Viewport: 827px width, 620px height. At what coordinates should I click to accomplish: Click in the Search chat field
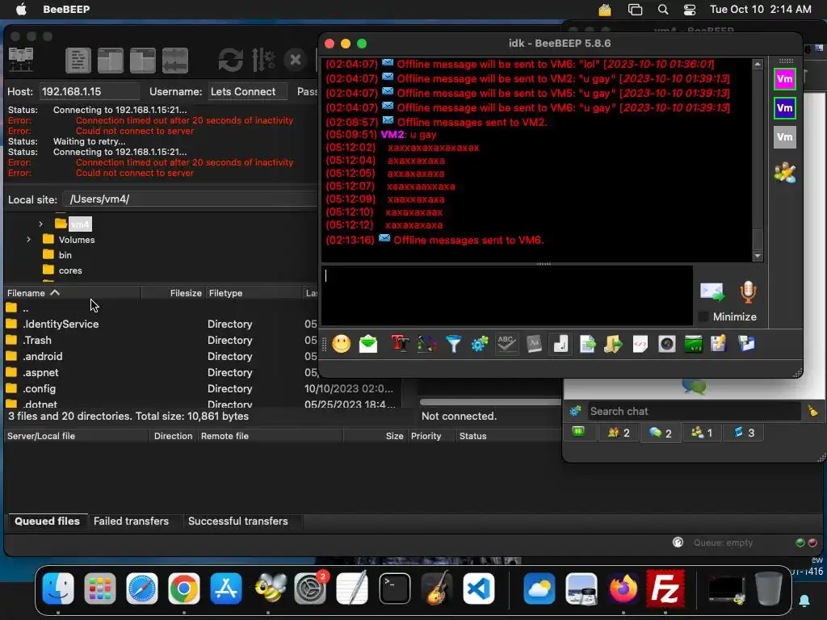(x=694, y=411)
